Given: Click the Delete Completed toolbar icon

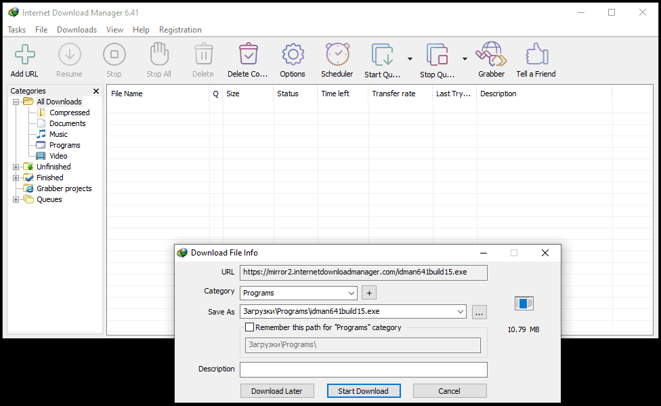Looking at the screenshot, I should [249, 54].
